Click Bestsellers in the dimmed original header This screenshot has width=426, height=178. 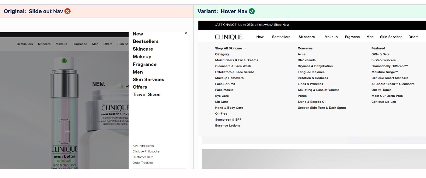pyautogui.click(x=25, y=44)
